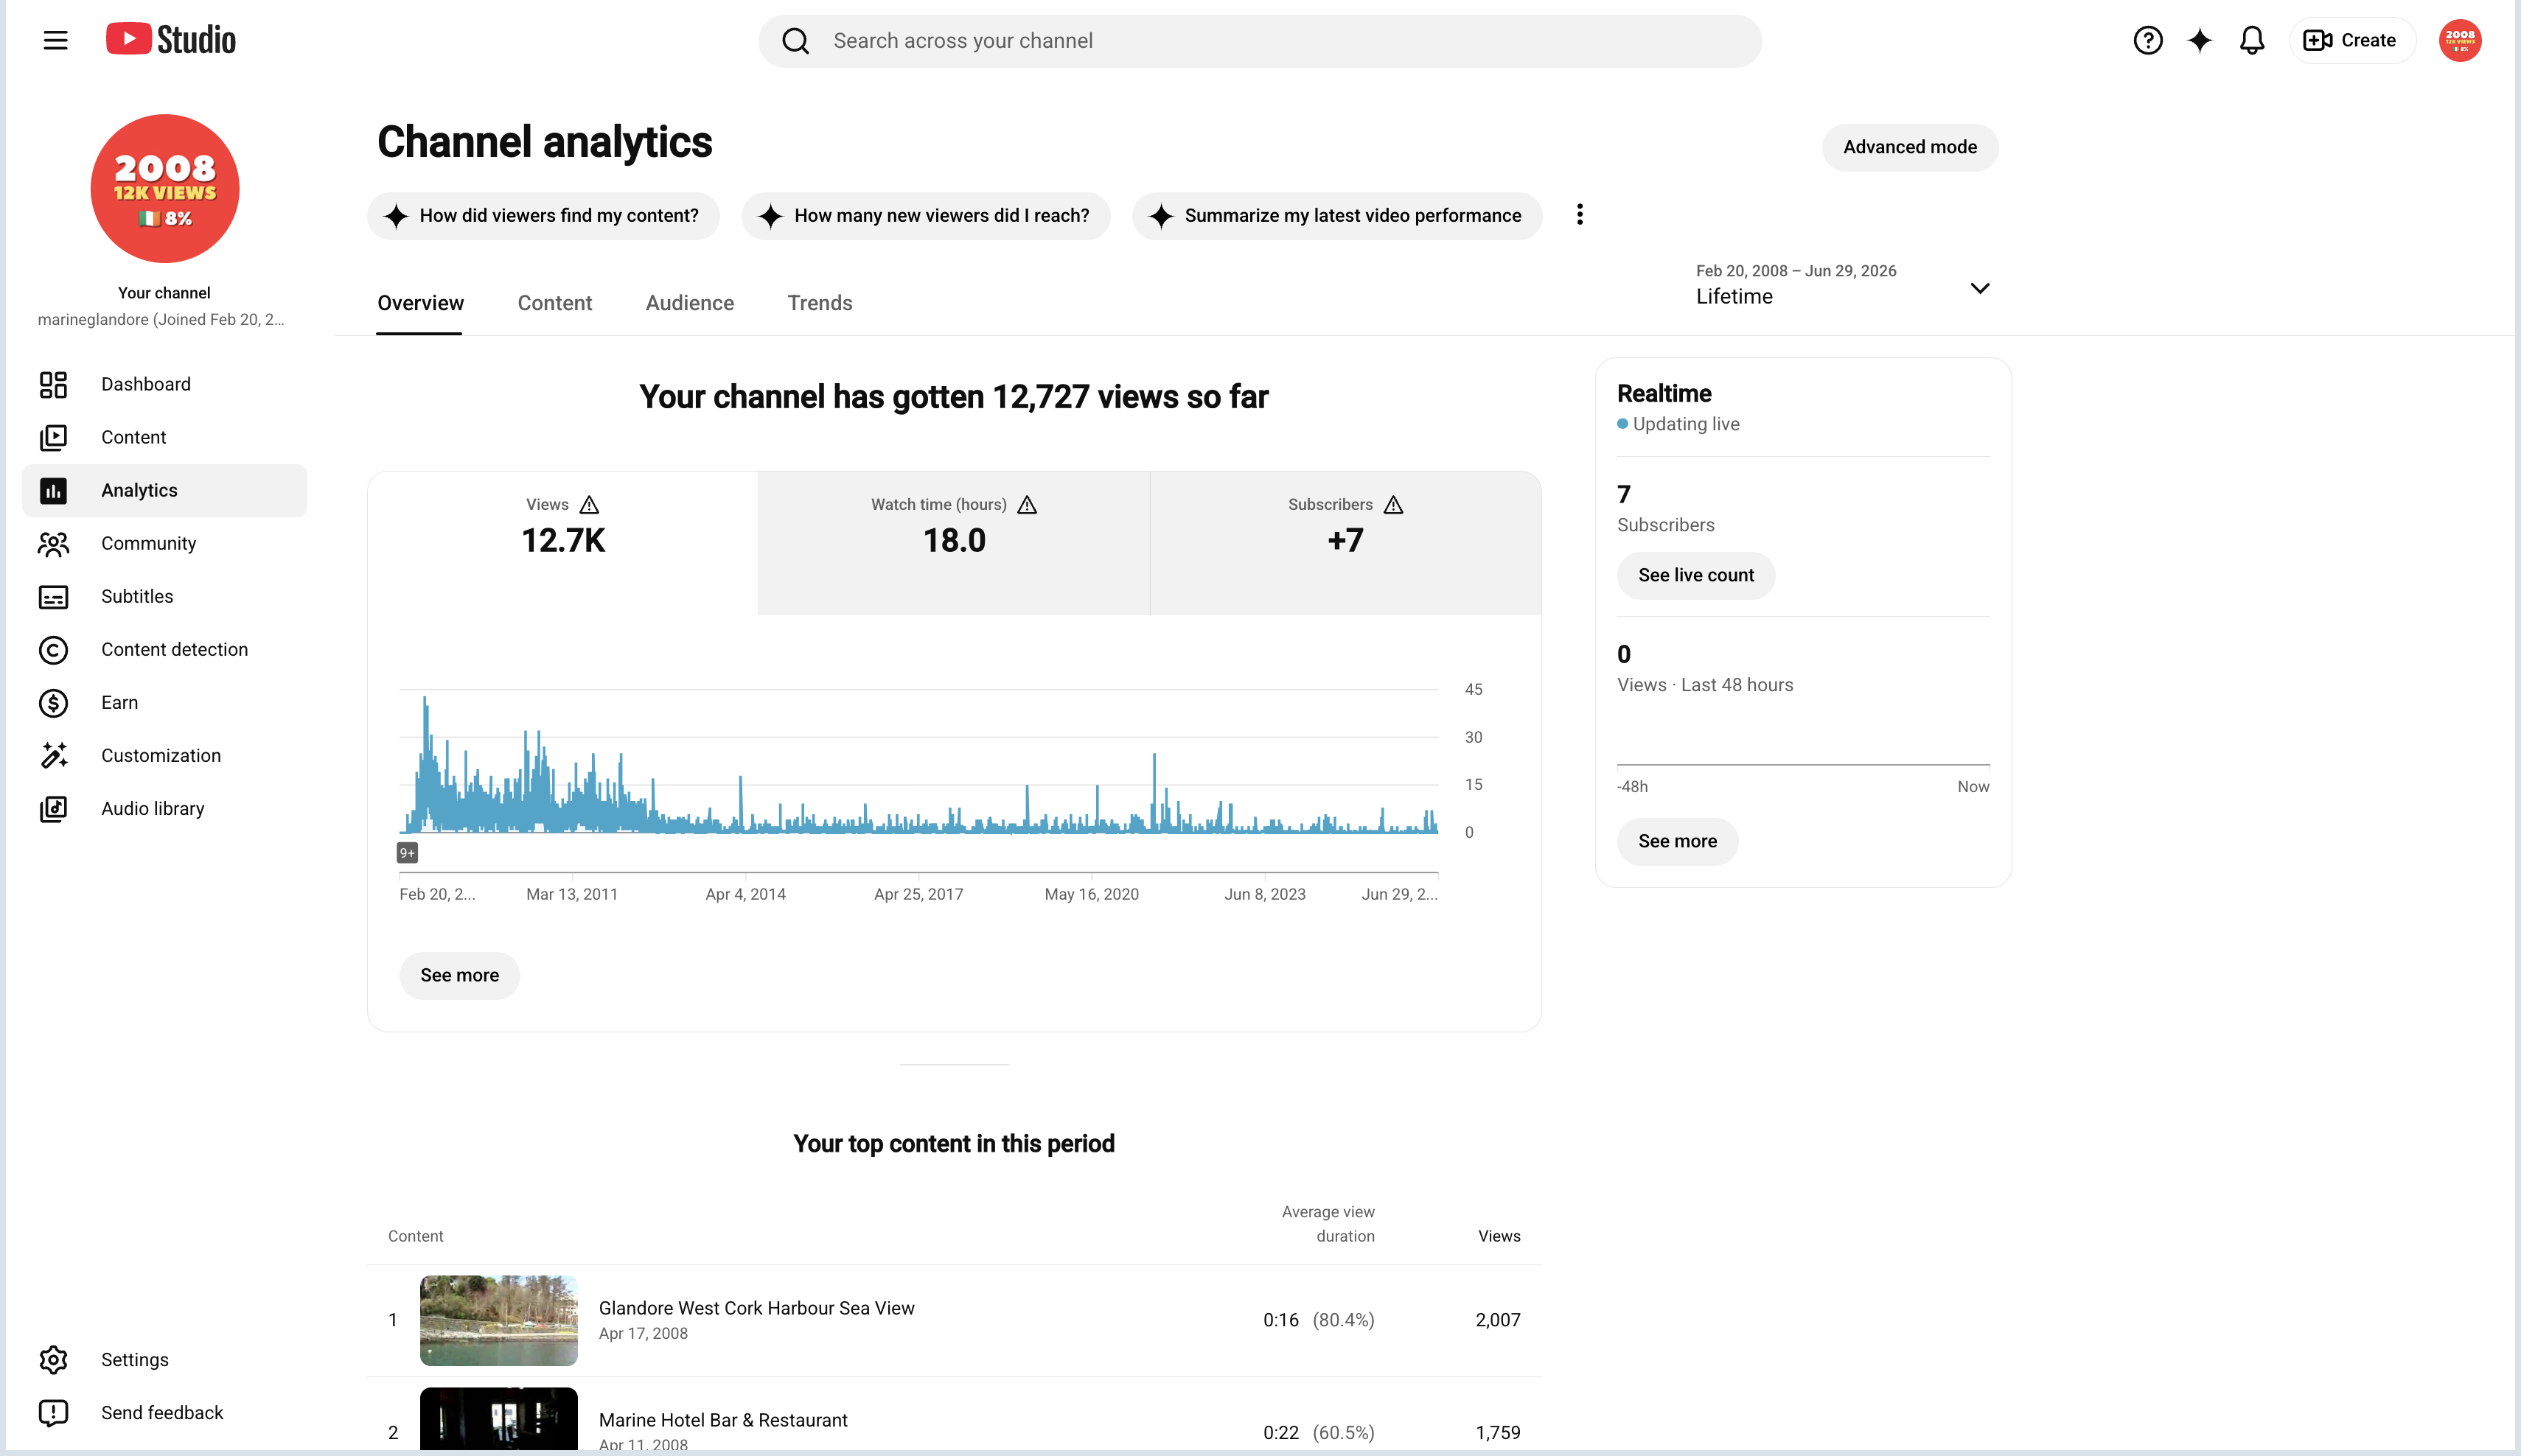
Task: Select the Views metric card
Action: (x=563, y=542)
